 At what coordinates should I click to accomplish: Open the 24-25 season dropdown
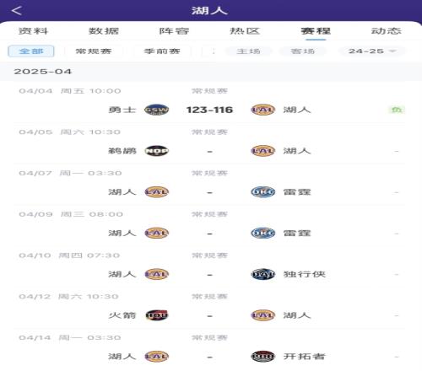click(x=372, y=51)
